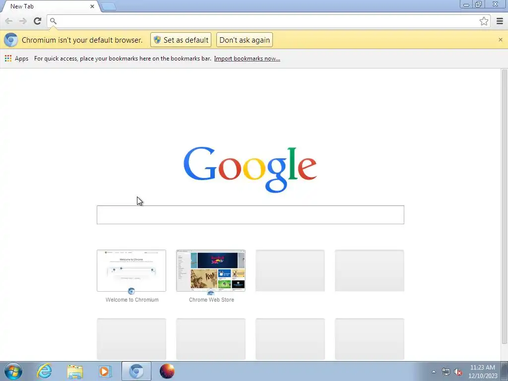Open the Apps grid icon

click(x=8, y=59)
